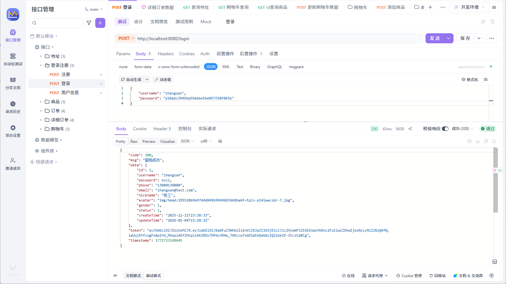Select the XML body type

coord(226,67)
